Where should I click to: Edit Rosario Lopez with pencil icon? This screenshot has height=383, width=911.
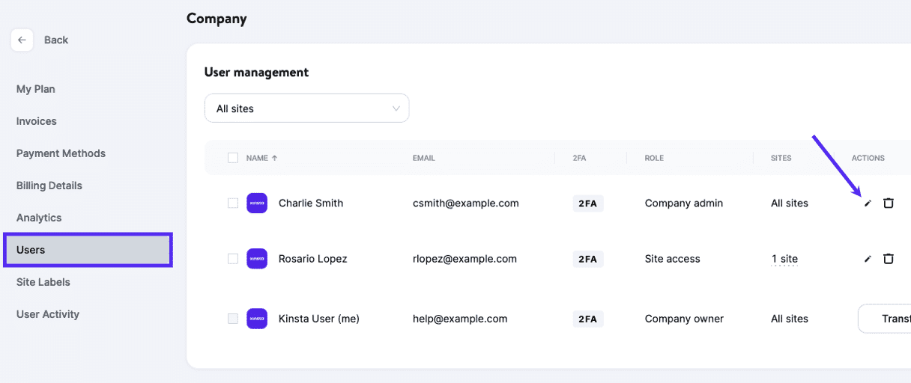868,259
